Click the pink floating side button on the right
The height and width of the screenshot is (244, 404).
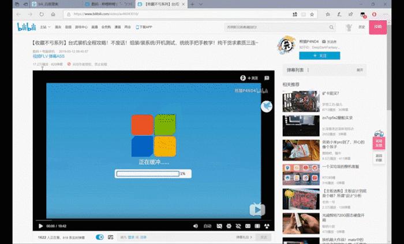click(379, 143)
